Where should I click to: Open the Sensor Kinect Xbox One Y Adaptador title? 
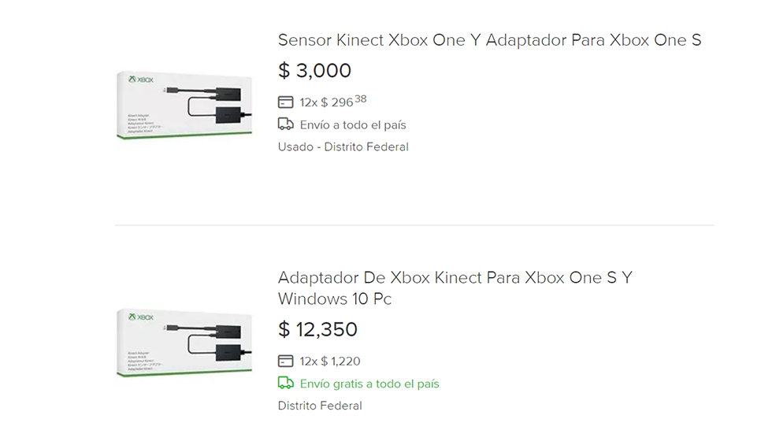click(489, 40)
